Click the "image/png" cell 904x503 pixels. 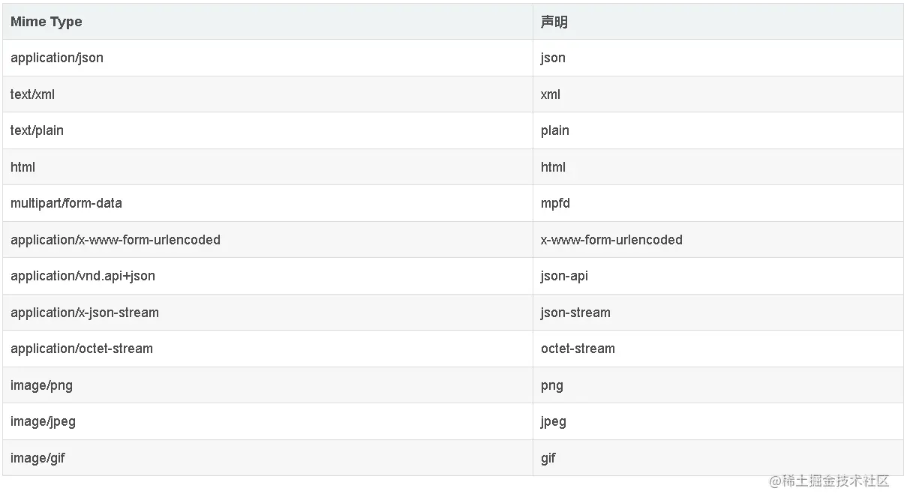(41, 385)
